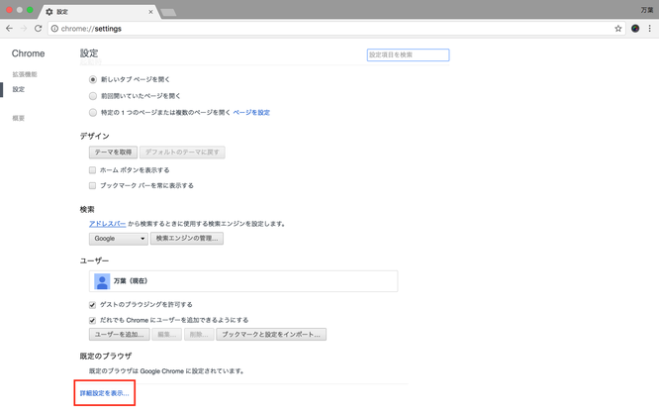Click the text 既定のブラウザは Google Chrome に設定されています。
Viewport: 659px width, 412px height.
click(167, 371)
